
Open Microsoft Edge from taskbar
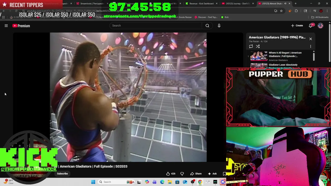[x=162, y=182]
